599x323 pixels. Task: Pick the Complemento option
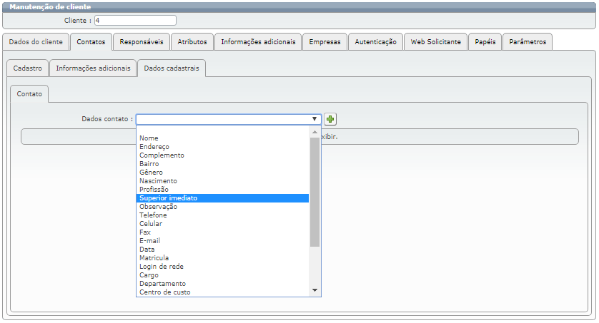pos(222,155)
